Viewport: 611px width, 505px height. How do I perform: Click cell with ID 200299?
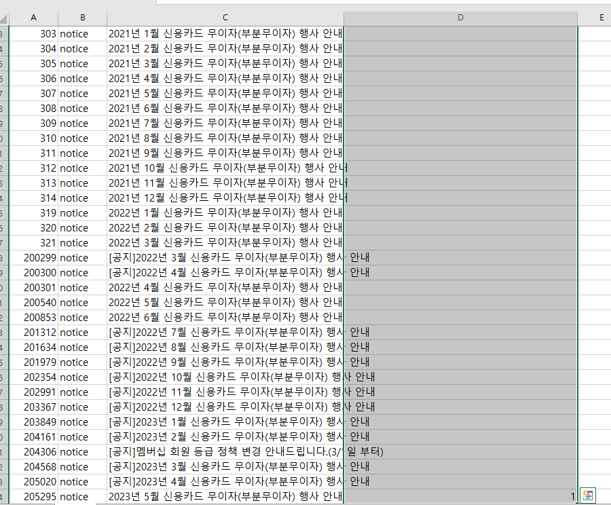[x=33, y=258]
